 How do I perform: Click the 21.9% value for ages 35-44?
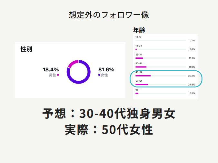[x=192, y=67]
